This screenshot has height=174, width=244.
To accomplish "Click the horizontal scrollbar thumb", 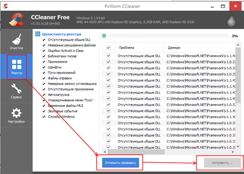I will [x=136, y=152].
